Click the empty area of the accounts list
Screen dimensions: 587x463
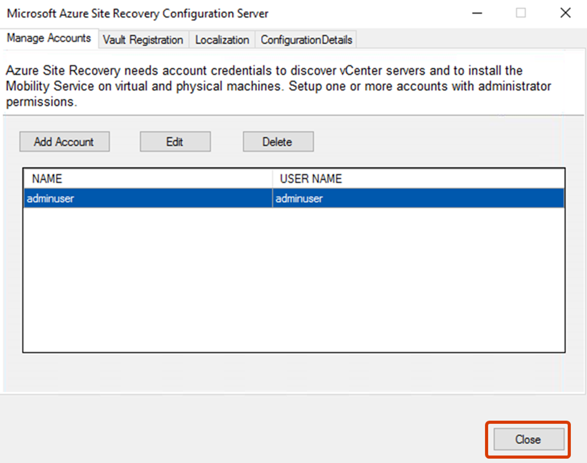pos(292,280)
